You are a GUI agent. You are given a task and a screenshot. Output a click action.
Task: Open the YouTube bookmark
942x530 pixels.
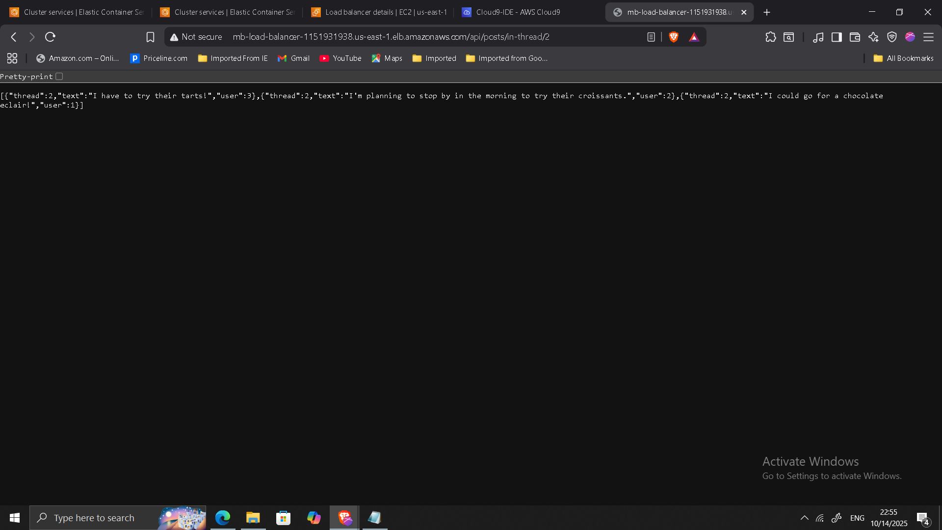click(x=340, y=58)
